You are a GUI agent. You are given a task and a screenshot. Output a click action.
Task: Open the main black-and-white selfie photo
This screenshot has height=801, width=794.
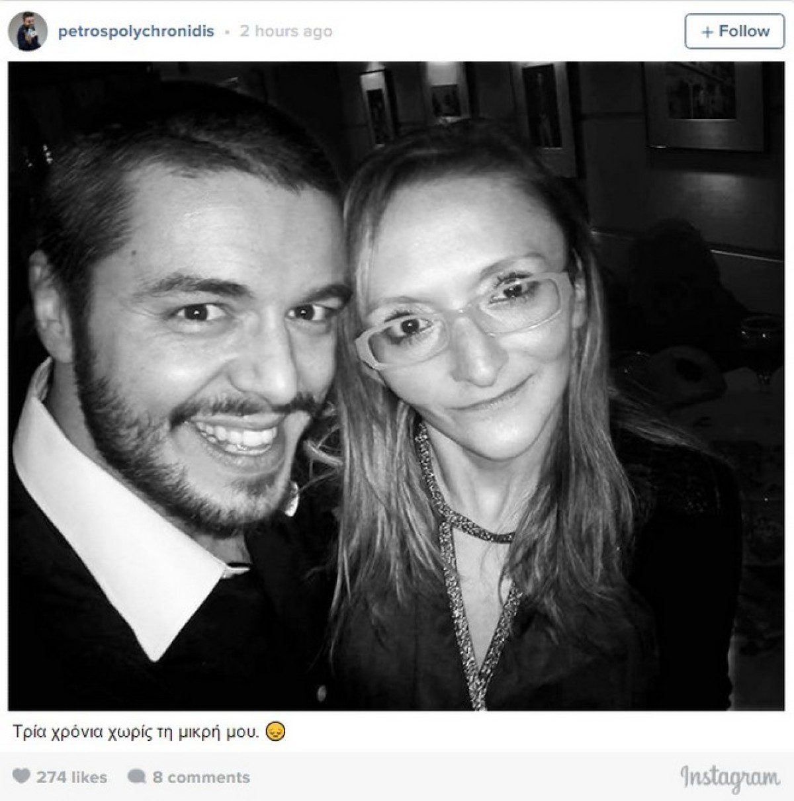(396, 386)
